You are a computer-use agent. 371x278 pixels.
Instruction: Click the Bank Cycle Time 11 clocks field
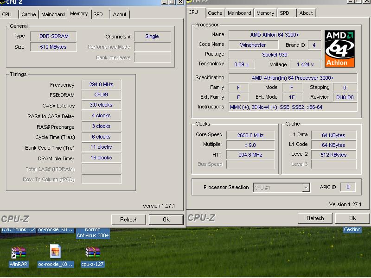point(101,147)
